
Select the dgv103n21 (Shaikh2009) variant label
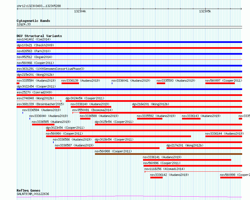[x=35, y=45]
